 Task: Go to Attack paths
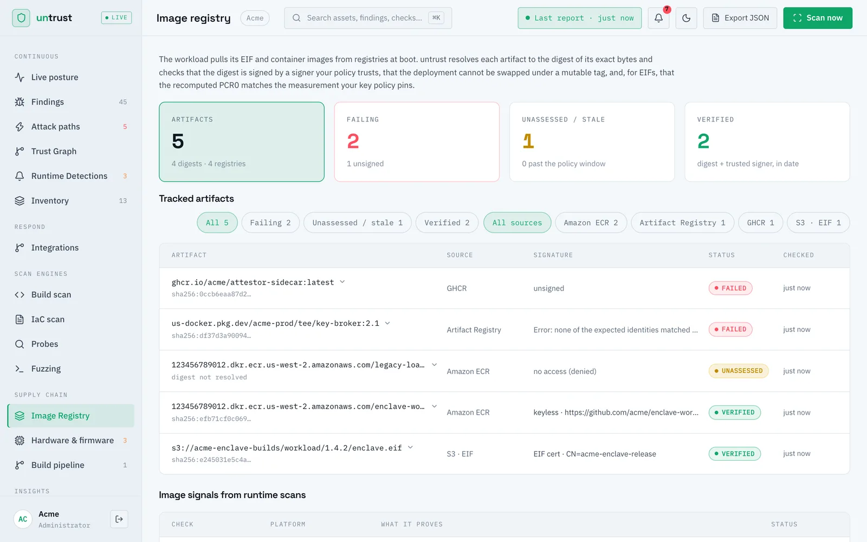[70, 127]
